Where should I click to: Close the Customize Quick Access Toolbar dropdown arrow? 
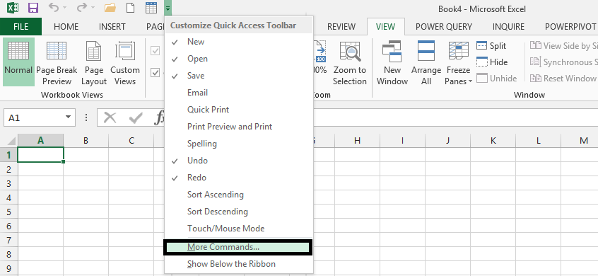point(168,8)
